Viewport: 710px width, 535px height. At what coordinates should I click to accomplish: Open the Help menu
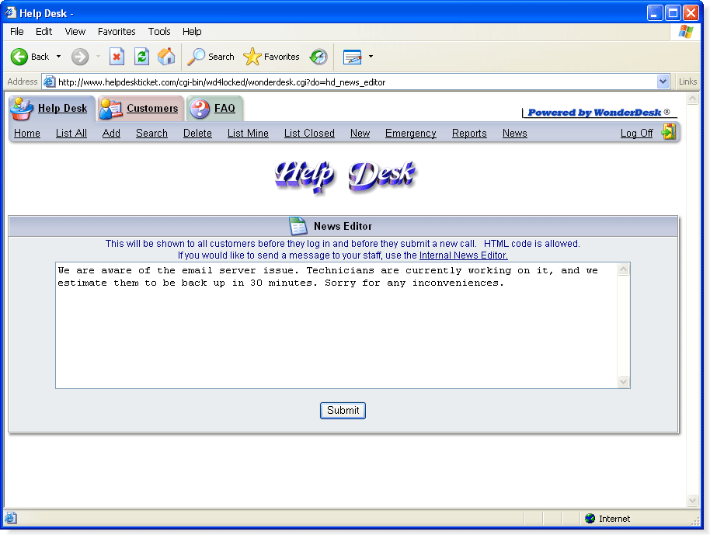point(192,32)
